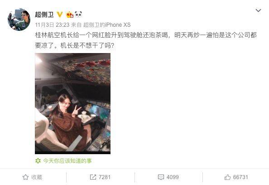Viewport: 269px width, 185px height.
Task: Click the green topic flower icon
Action: coord(38,161)
